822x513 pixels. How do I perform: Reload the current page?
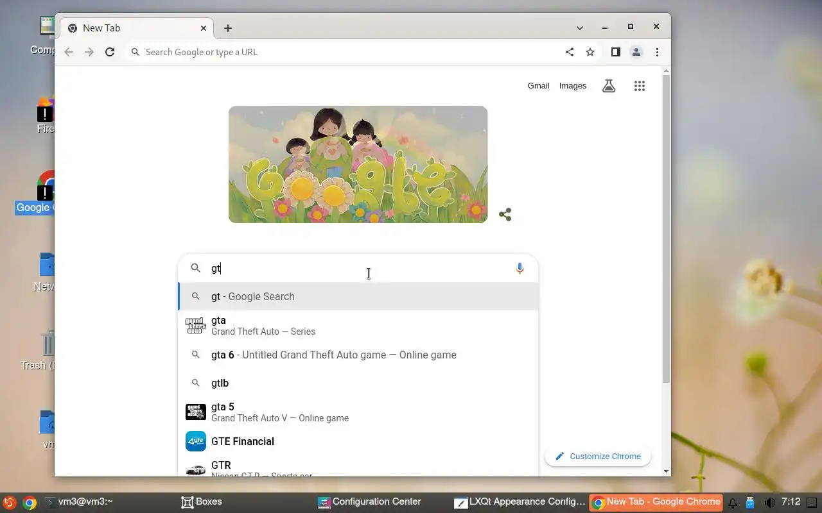tap(110, 52)
